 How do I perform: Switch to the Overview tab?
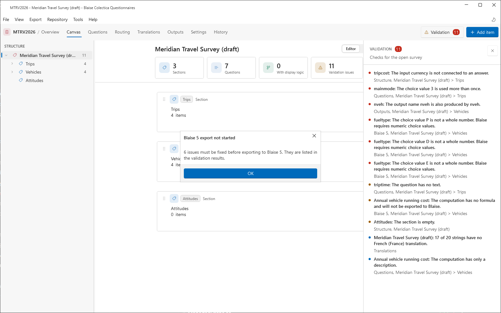click(x=50, y=32)
